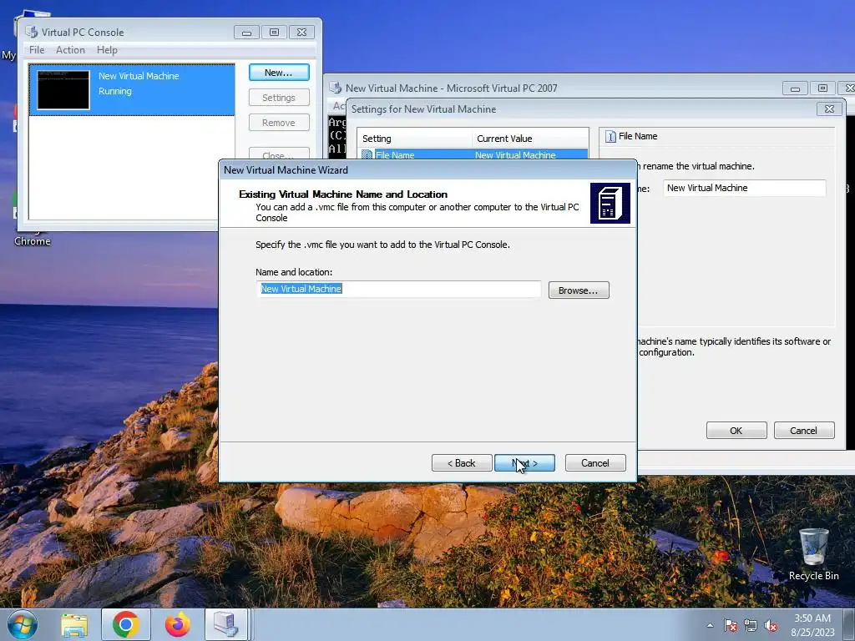This screenshot has height=641, width=855.
Task: Restore the Microsoft Virtual PC 2007 window
Action: pyautogui.click(x=822, y=88)
